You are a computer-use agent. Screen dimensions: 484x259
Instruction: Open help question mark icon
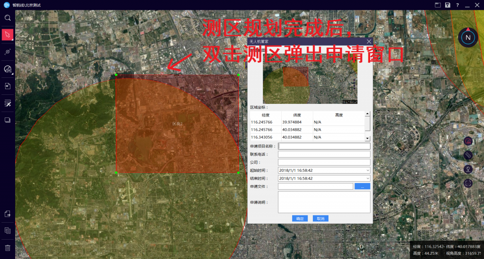click(458, 5)
